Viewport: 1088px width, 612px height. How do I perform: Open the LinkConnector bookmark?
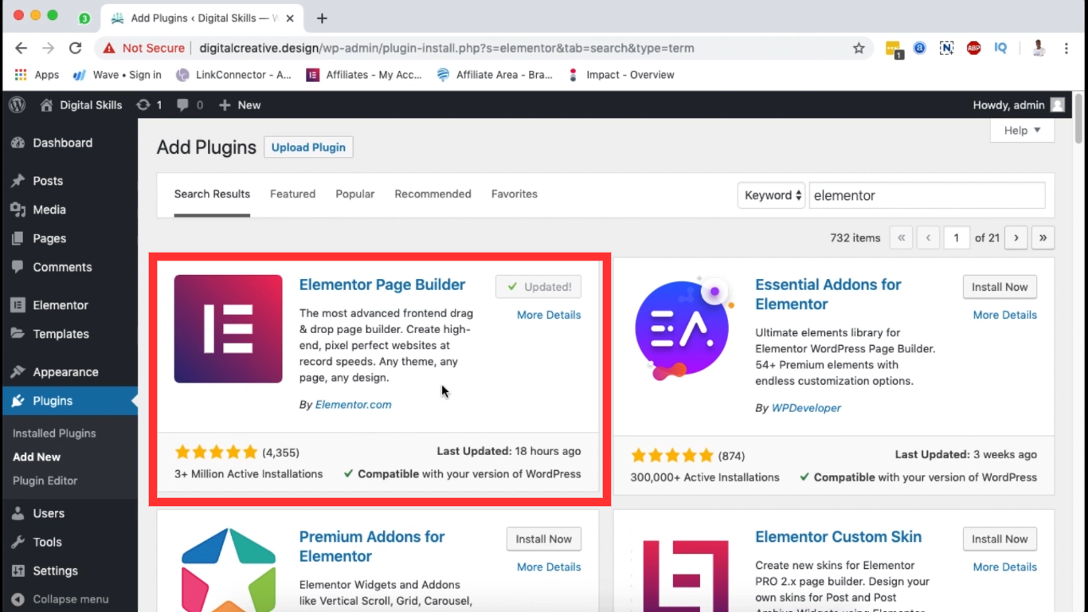pyautogui.click(x=233, y=75)
